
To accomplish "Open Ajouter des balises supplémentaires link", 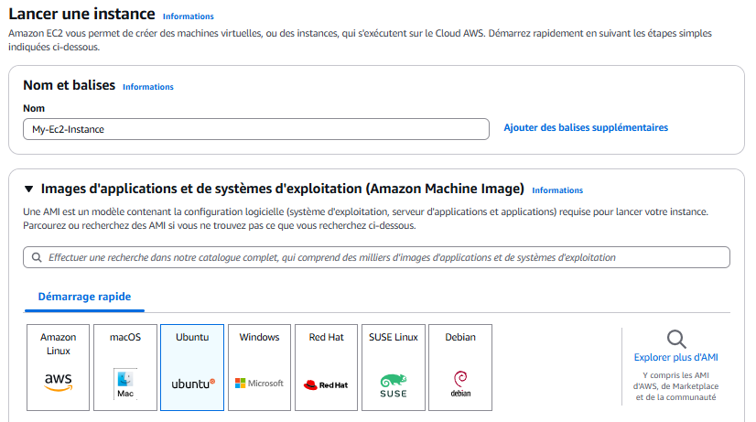I will coord(586,128).
